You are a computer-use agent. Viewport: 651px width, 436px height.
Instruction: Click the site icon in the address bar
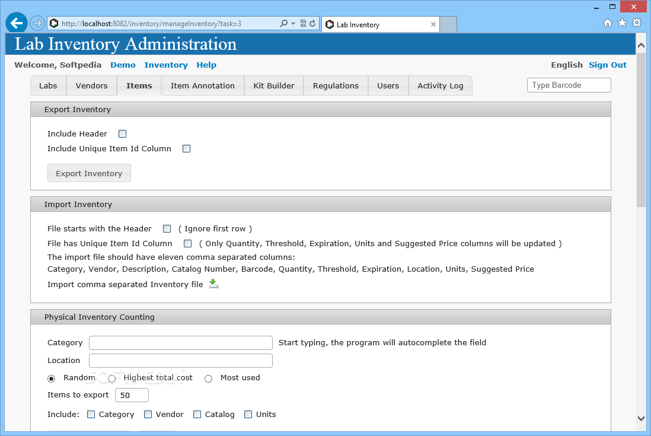coord(54,23)
